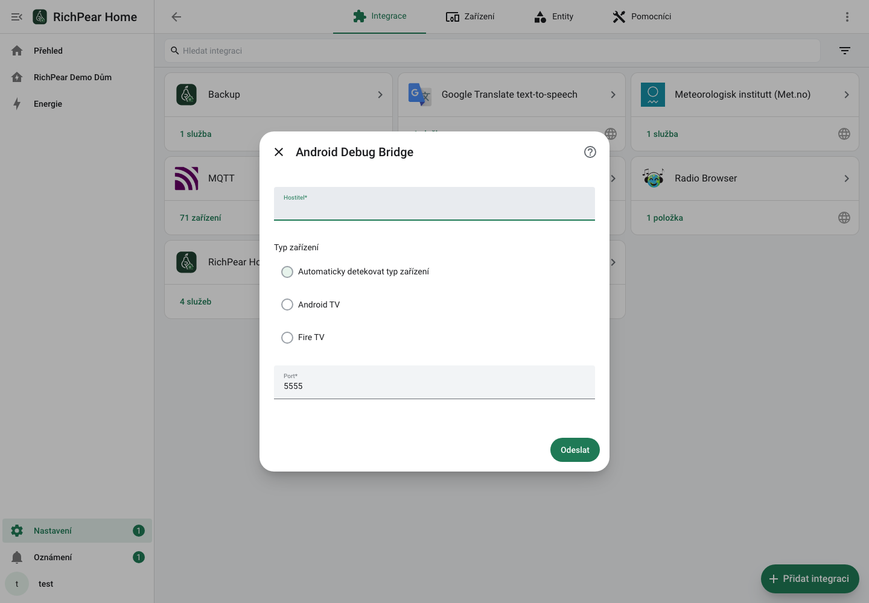Image resolution: width=869 pixels, height=603 pixels.
Task: Go back using the arrow icon
Action: coord(176,17)
